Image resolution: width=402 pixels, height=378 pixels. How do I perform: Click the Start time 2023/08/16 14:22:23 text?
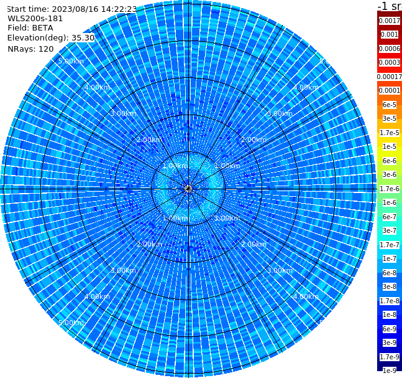(x=72, y=9)
